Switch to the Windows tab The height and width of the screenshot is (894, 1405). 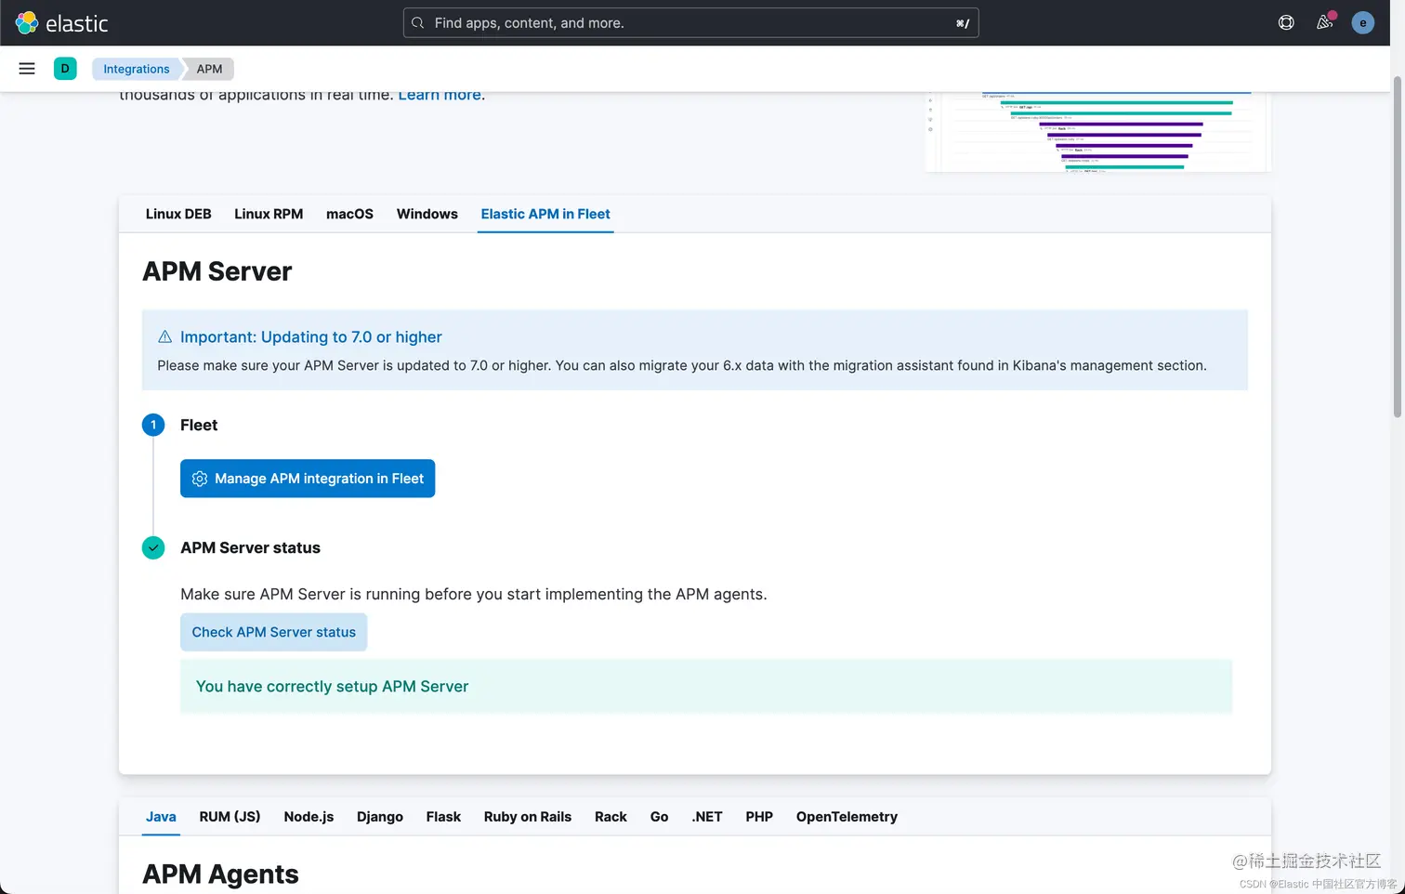point(427,214)
